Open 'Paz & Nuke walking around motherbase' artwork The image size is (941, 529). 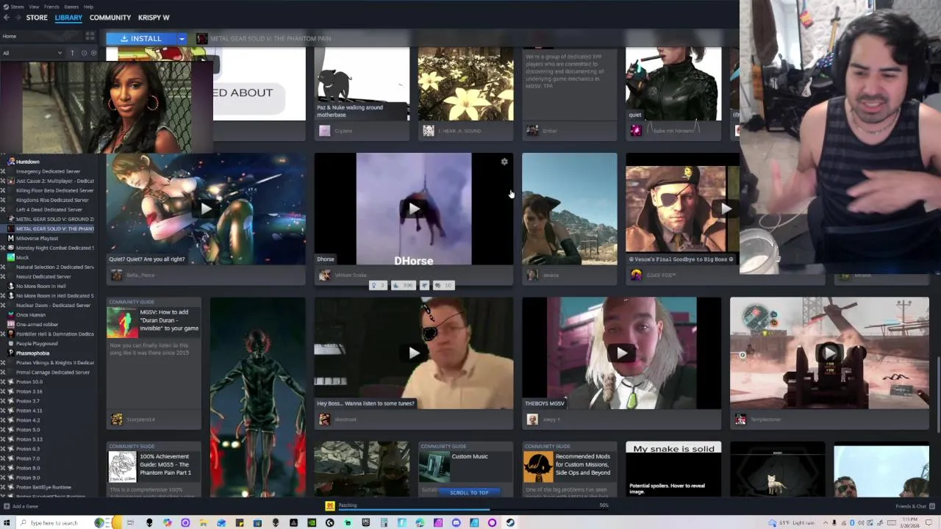point(362,84)
